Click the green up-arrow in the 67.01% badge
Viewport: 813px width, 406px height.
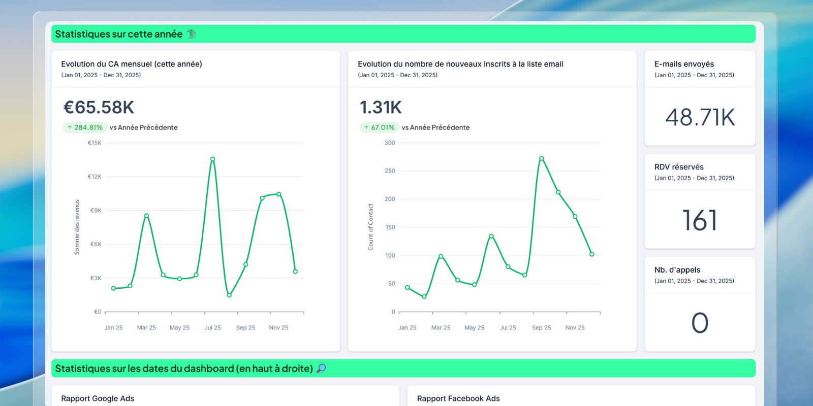366,127
